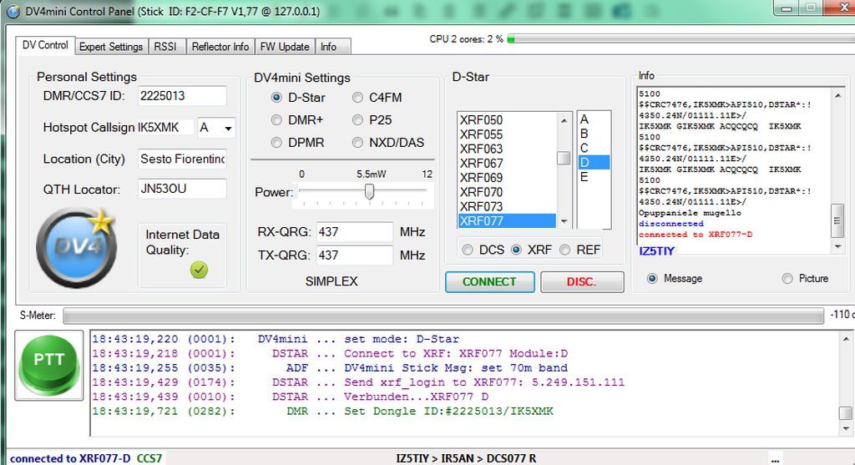Open the DV Control tab
The image size is (855, 465).
tap(45, 45)
